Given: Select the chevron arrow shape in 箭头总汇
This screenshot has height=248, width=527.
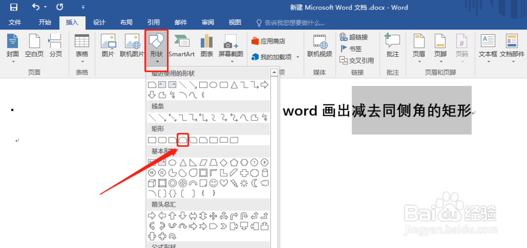Looking at the screenshot, I should click(x=224, y=226).
